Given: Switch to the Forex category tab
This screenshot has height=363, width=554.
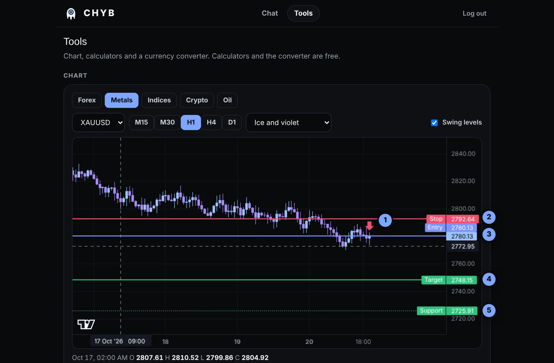Looking at the screenshot, I should [87, 100].
